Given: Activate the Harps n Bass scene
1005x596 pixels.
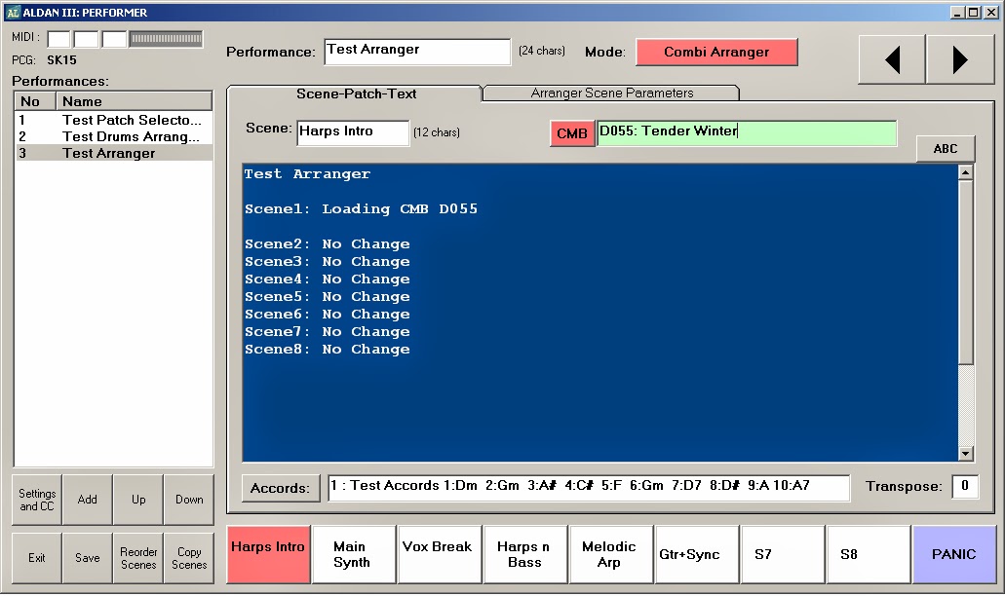Looking at the screenshot, I should (525, 554).
